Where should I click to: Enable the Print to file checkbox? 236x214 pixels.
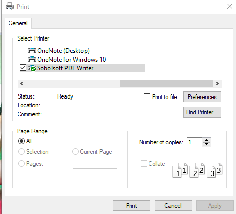147,97
